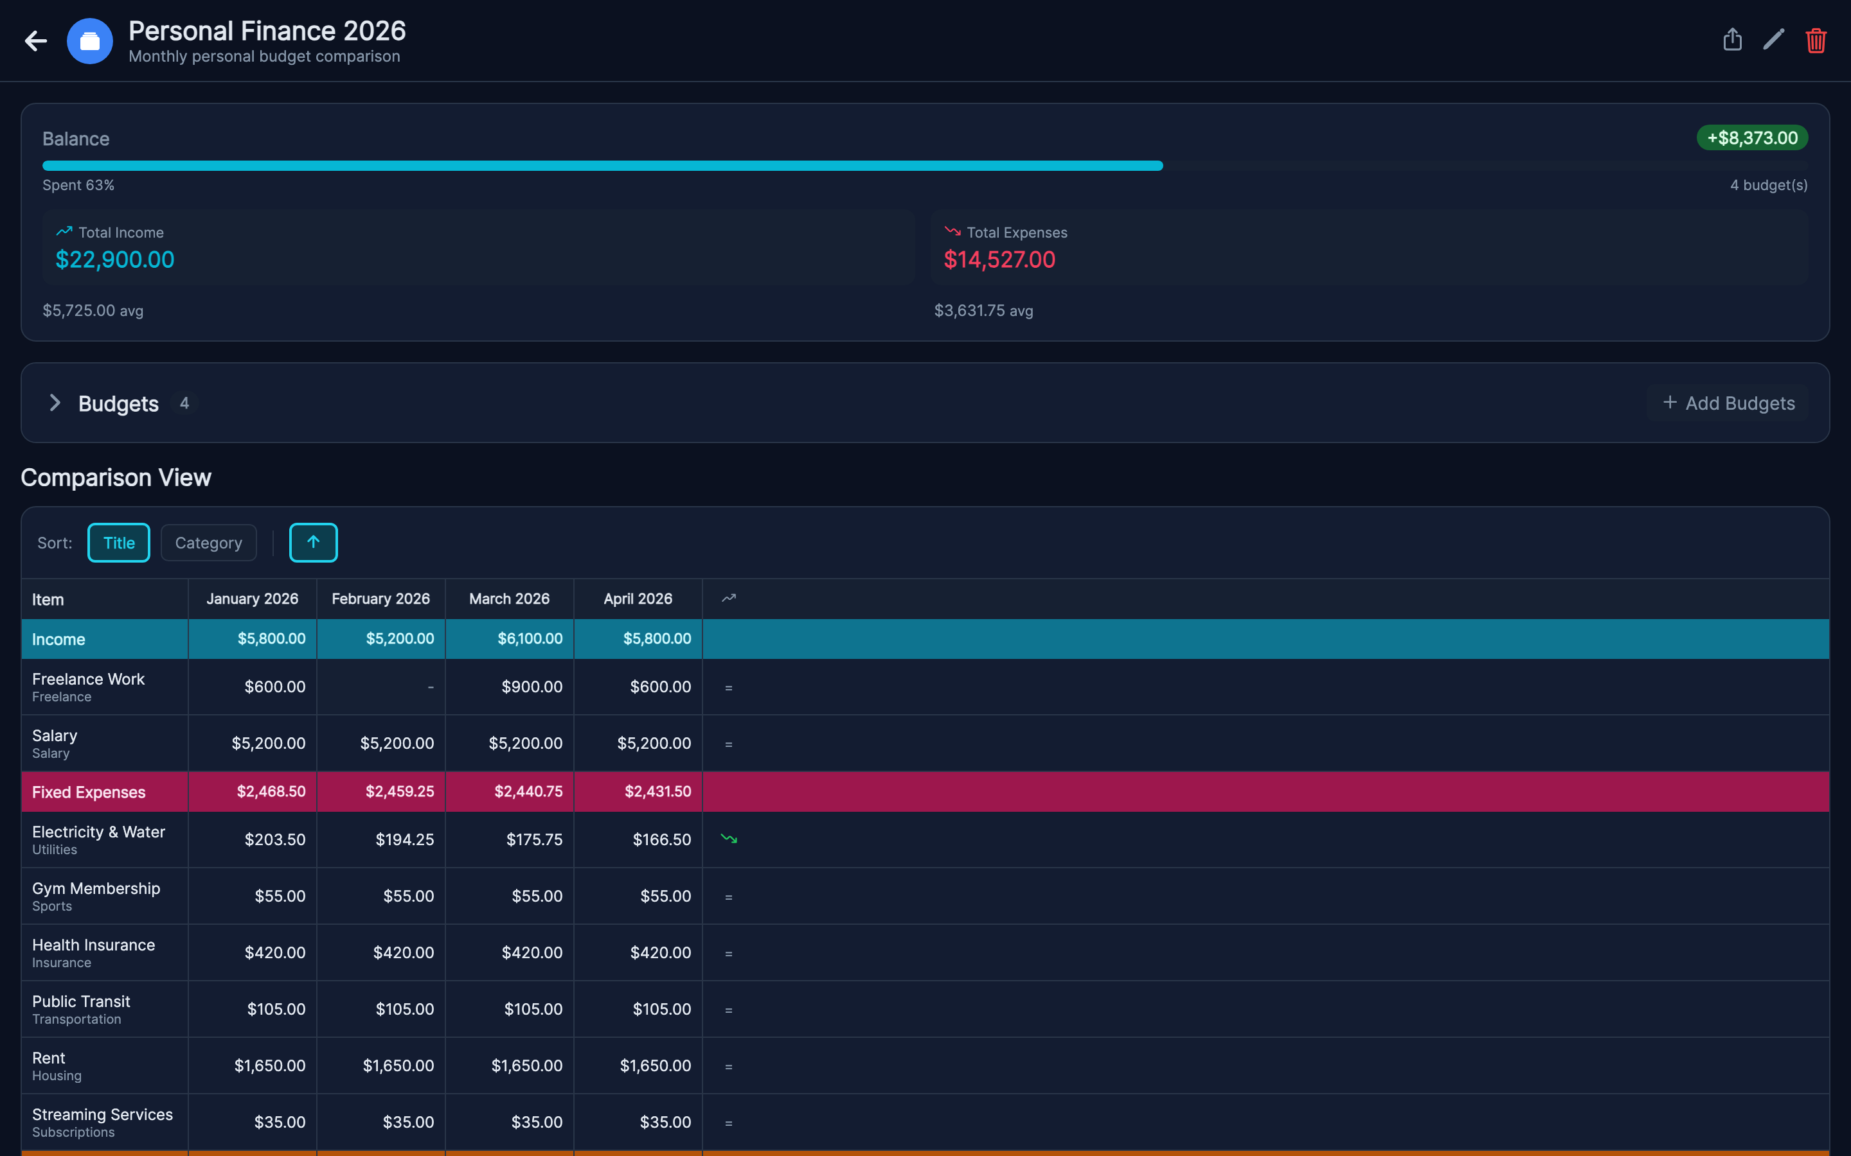The image size is (1851, 1156).
Task: Click the green downtrend icon on Electricity & Water
Action: pos(729,839)
